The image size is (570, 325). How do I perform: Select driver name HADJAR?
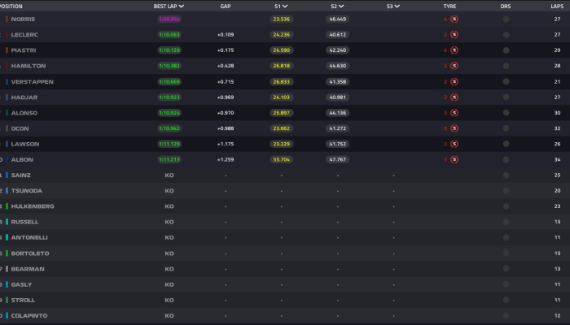pos(27,97)
